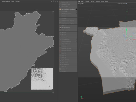136x102 pixels.
Task: Select the Clear UV Pins command
Action: 68,7
